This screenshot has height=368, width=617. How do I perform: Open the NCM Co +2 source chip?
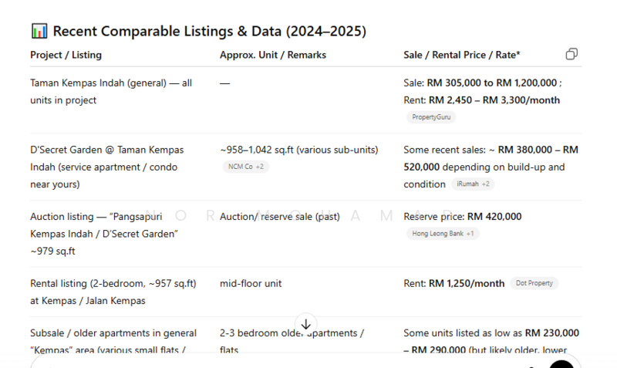[x=246, y=167]
